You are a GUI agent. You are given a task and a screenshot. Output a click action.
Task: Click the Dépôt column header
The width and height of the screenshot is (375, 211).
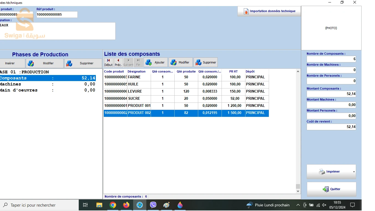257,71
